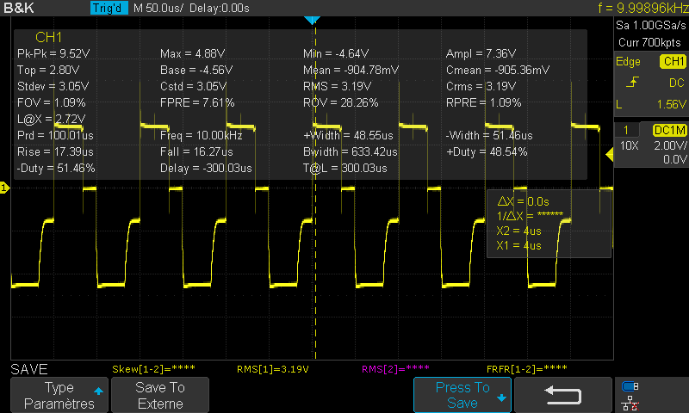Screen dimensions: 689x413
Task: Click the Freq = 10.00kHz measurement
Action: pyautogui.click(x=202, y=135)
